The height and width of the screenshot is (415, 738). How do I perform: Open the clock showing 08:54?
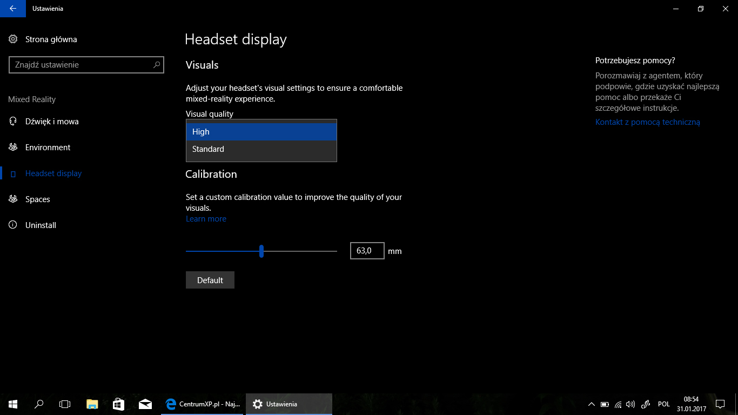(691, 404)
